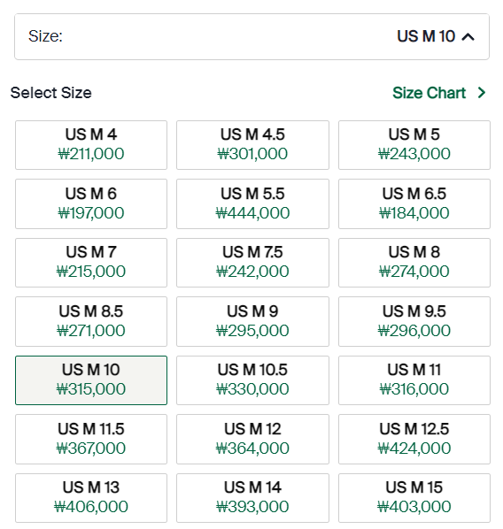This screenshot has width=503, height=529.
Task: Pick size US M 12 at ₩364,000
Action: point(252,440)
